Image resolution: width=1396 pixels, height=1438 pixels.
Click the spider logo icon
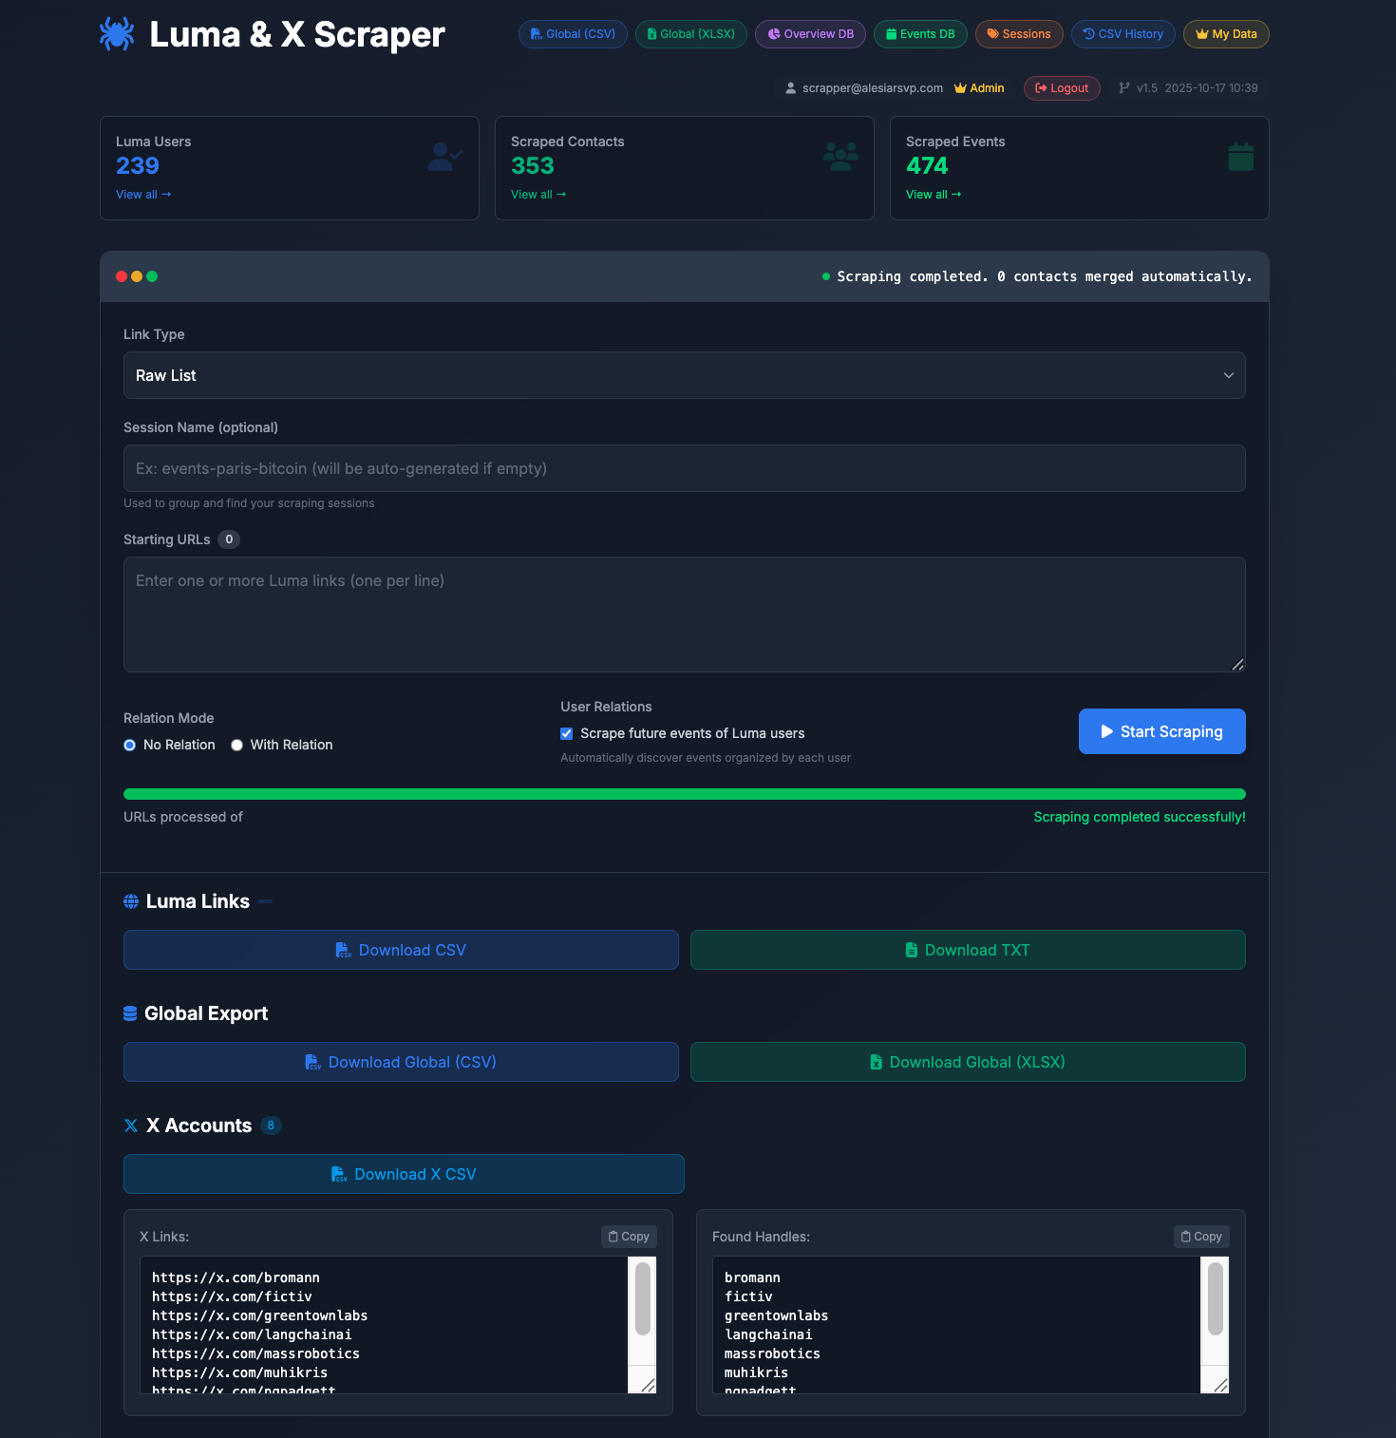click(117, 34)
